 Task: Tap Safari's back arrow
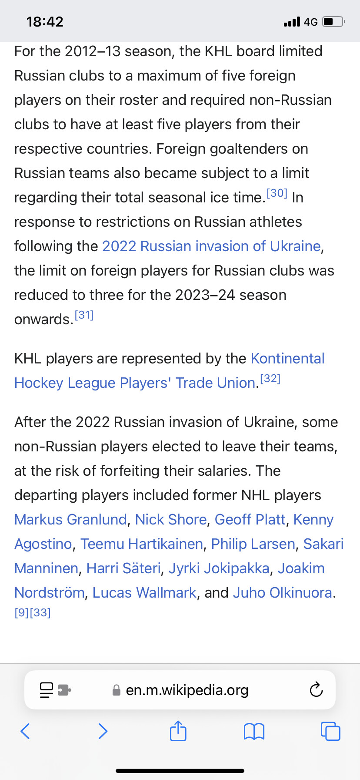point(25,731)
